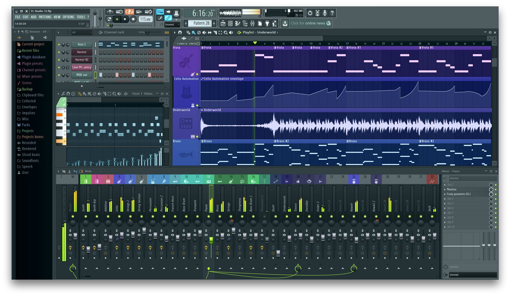Open the TOOLS menu
This screenshot has width=510, height=296.
tap(81, 17)
